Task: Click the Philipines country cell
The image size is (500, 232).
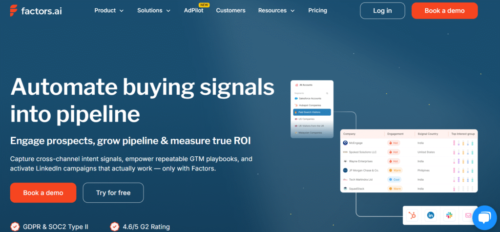Action: 423,170
